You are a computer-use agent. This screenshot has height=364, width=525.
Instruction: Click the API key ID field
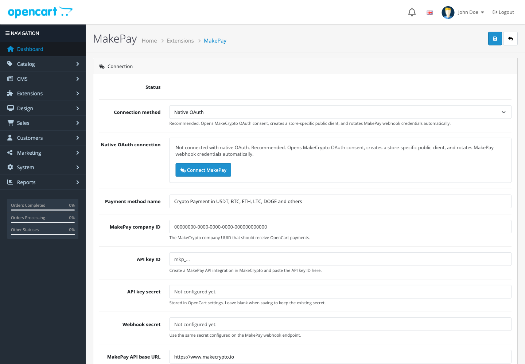pos(340,259)
